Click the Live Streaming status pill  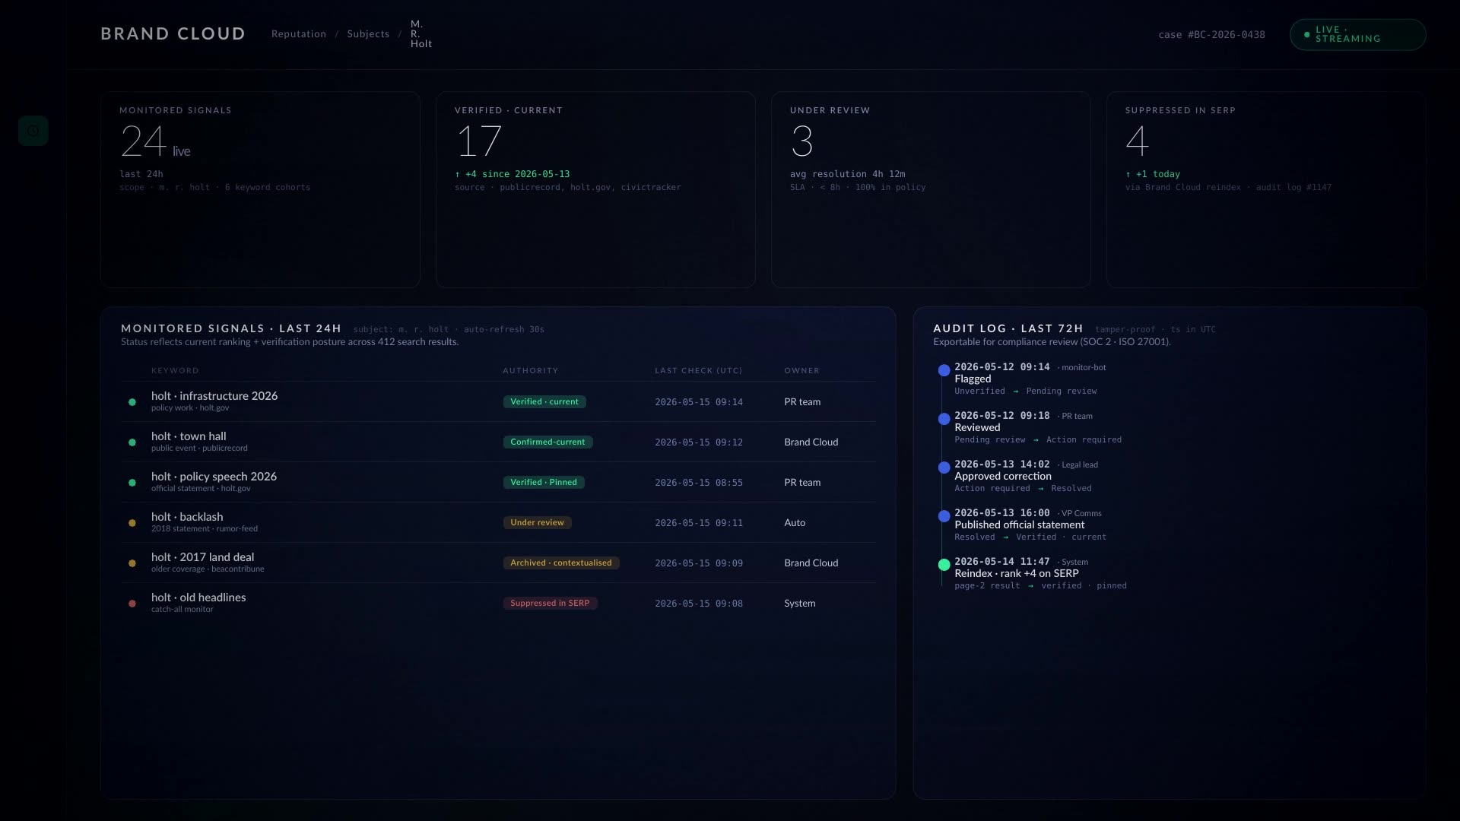pyautogui.click(x=1357, y=35)
